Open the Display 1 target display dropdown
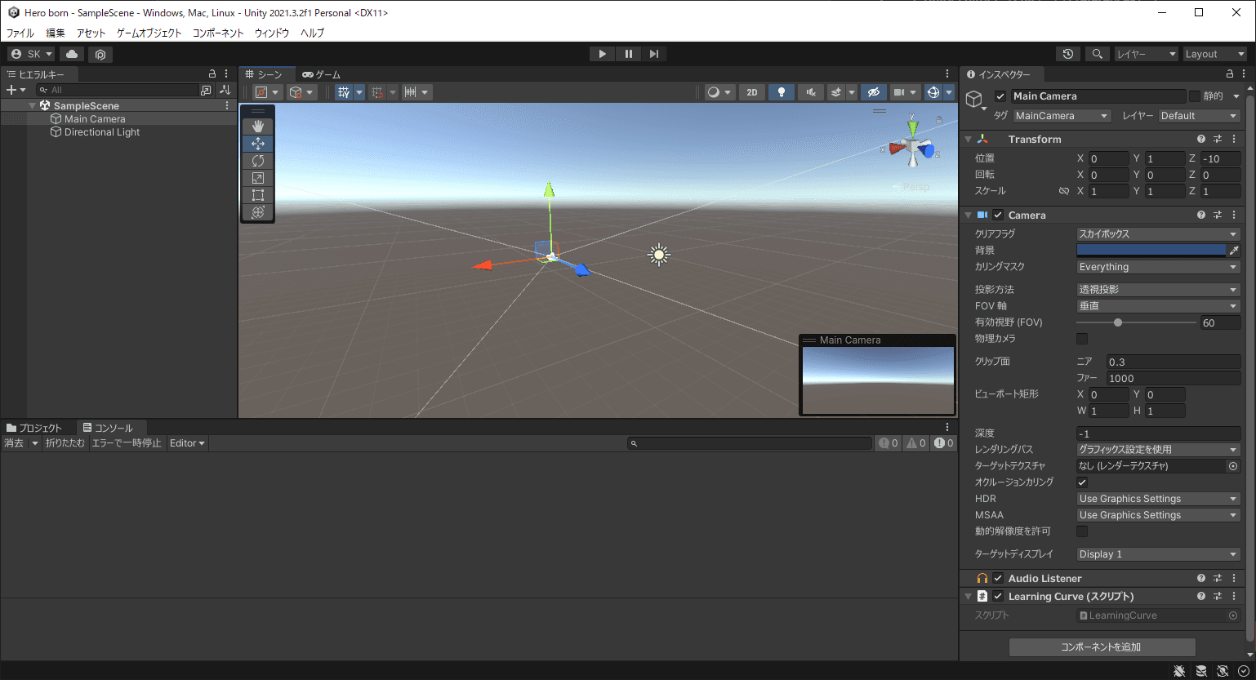 tap(1158, 554)
